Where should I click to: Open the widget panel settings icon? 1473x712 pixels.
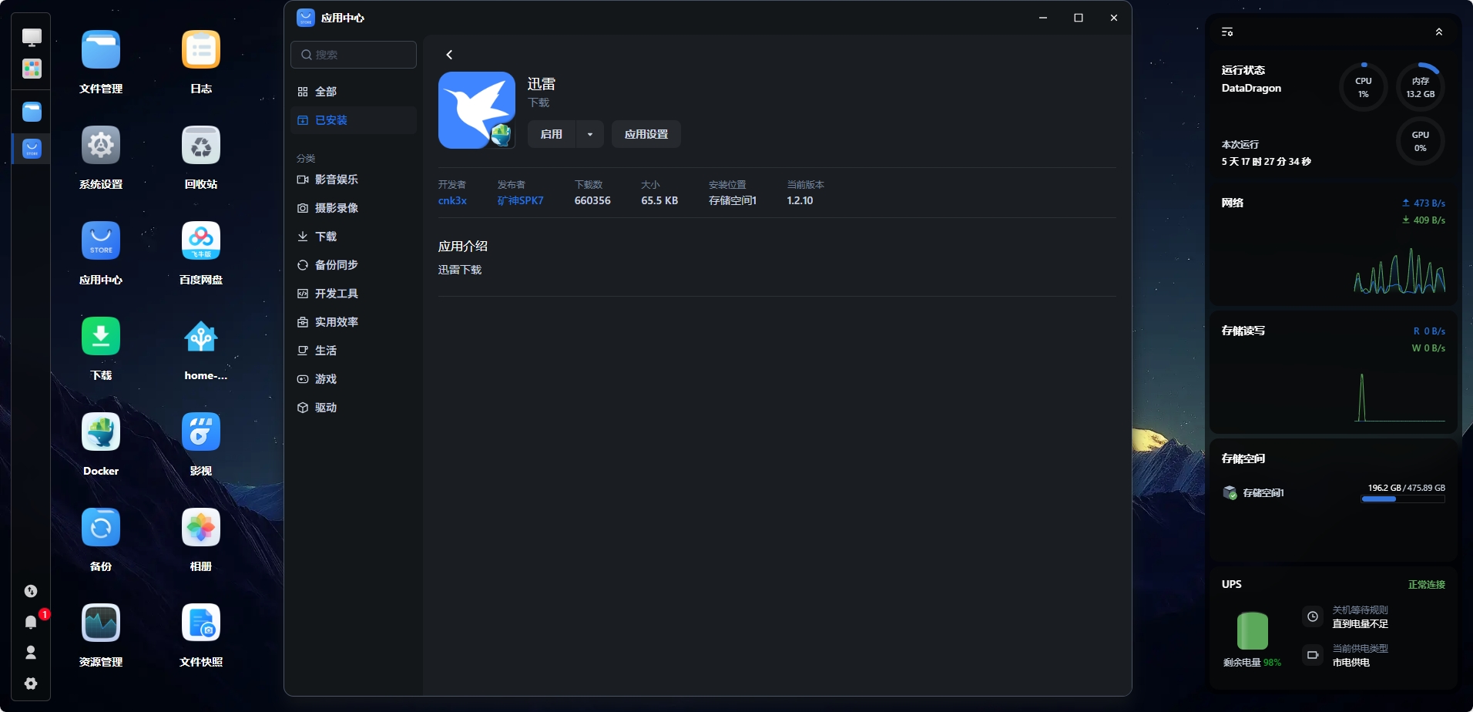pyautogui.click(x=1227, y=32)
